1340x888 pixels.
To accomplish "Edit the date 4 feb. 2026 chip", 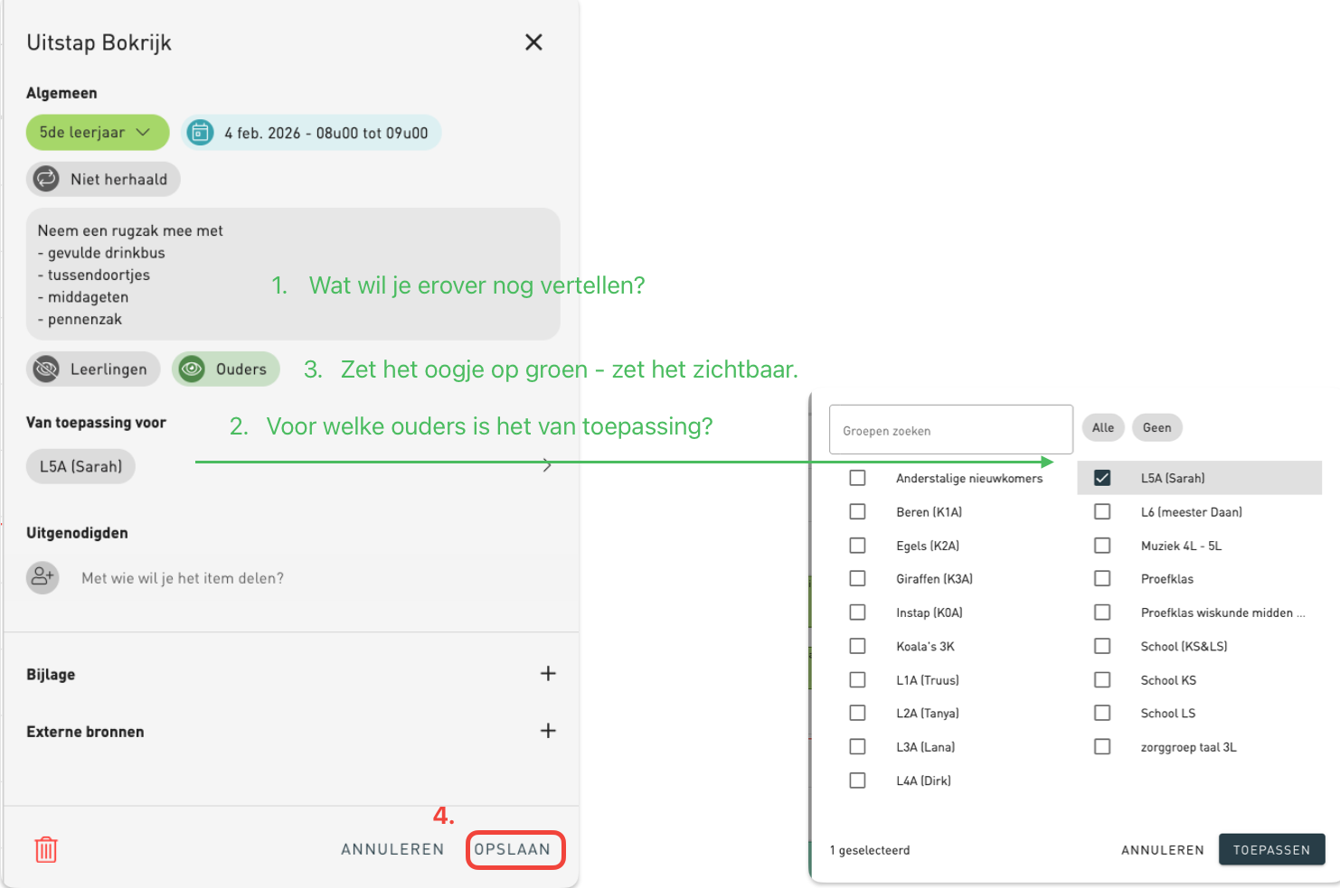I will pyautogui.click(x=311, y=133).
